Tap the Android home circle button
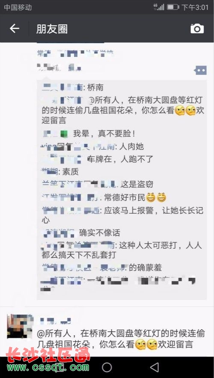Image resolution: width=214 pixels, height=378 pixels. [107, 367]
